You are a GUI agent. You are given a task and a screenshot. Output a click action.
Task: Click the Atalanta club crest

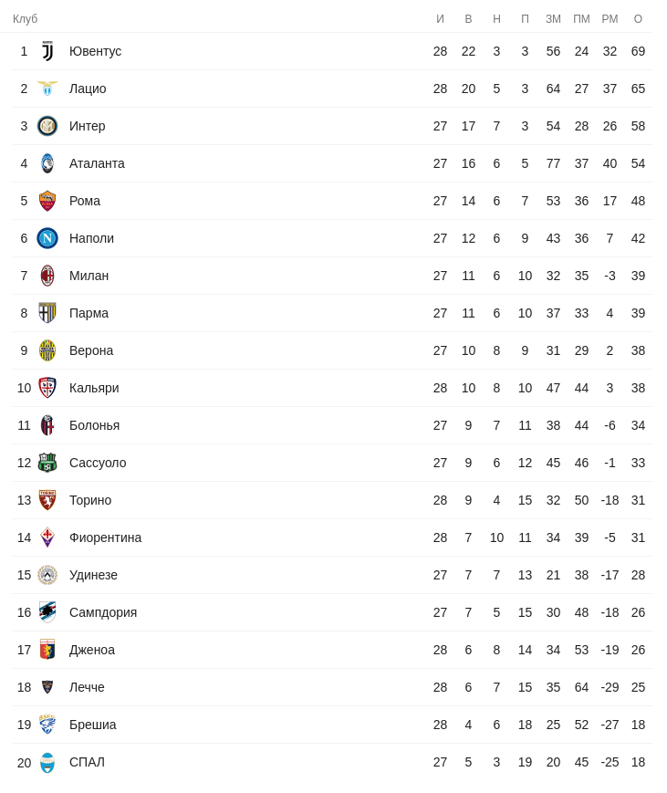click(x=47, y=163)
